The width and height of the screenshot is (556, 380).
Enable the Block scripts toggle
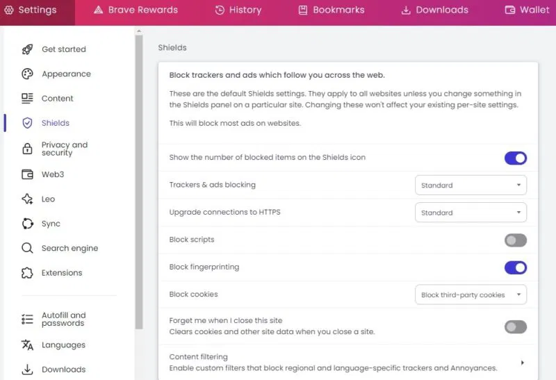[x=516, y=240]
